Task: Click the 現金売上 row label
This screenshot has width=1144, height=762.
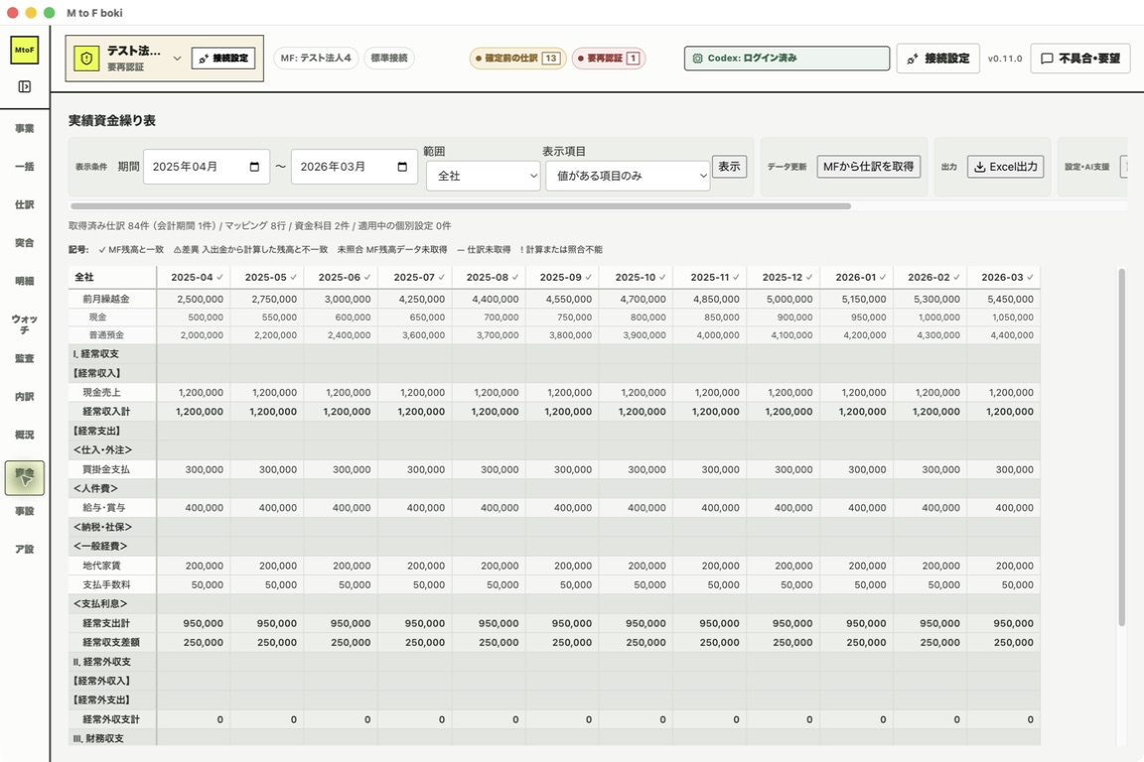Action: click(x=101, y=392)
